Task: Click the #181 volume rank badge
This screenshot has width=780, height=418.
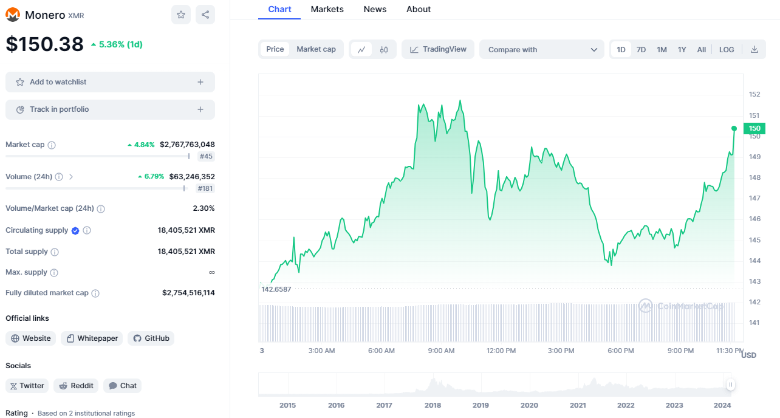Action: click(x=205, y=188)
